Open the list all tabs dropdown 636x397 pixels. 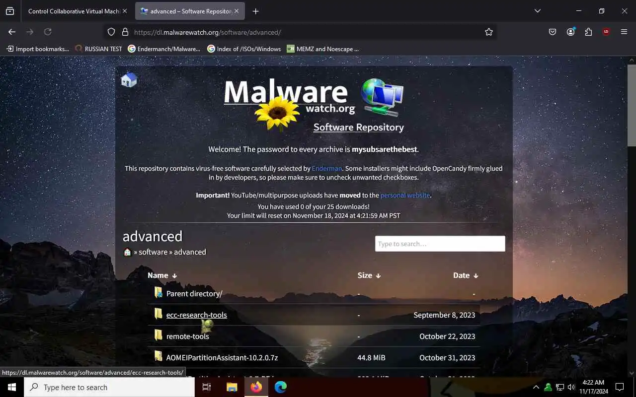pos(537,11)
